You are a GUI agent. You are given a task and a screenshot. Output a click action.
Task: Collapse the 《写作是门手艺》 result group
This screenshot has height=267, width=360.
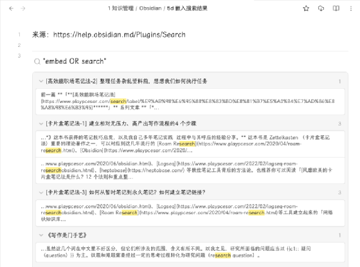pos(41,235)
